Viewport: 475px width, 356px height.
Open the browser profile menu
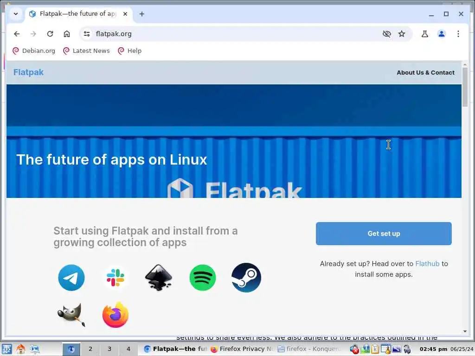(442, 34)
